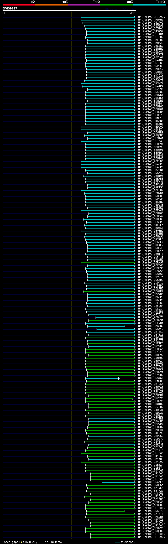This screenshot has width=168, height=544.
Task: Select the UniRef100_Q70MM3 label
Action: [151, 421]
